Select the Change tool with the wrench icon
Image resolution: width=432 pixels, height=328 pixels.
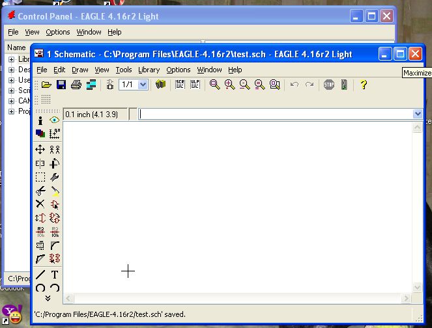55,177
